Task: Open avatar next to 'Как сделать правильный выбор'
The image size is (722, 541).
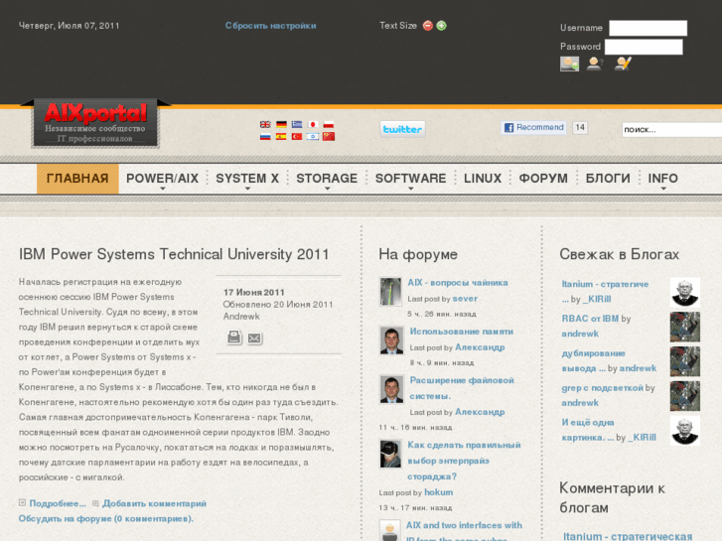Action: pos(390,454)
